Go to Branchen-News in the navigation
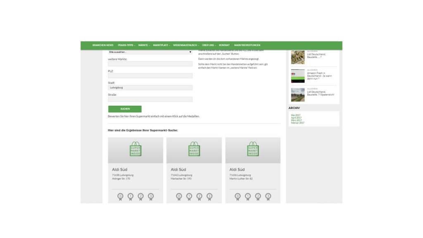 coord(103,45)
